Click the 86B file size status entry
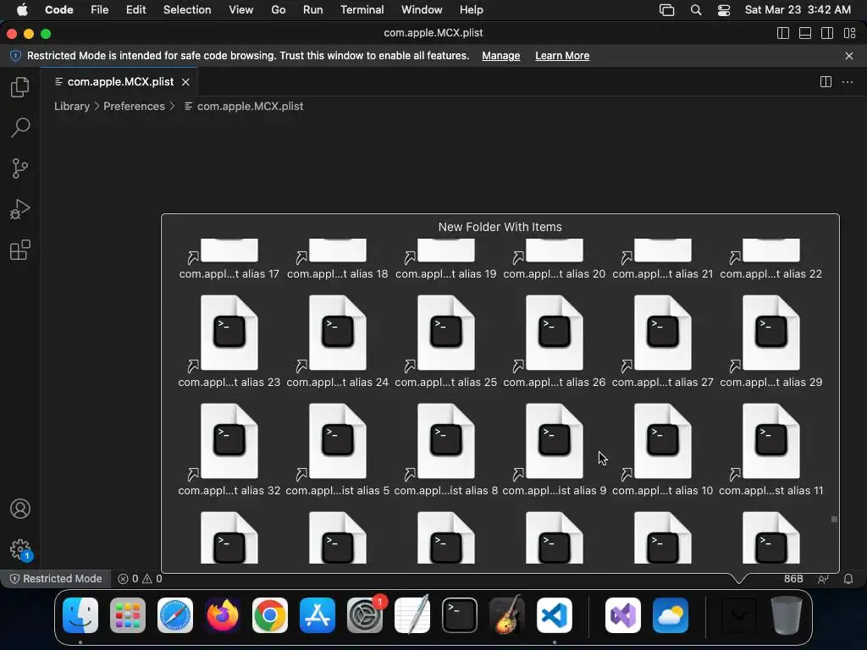Viewport: 867px width, 650px height. point(793,579)
